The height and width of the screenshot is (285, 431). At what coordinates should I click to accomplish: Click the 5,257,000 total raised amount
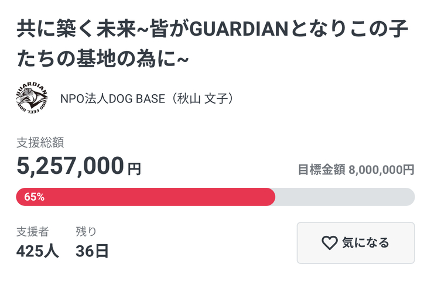pos(70,167)
